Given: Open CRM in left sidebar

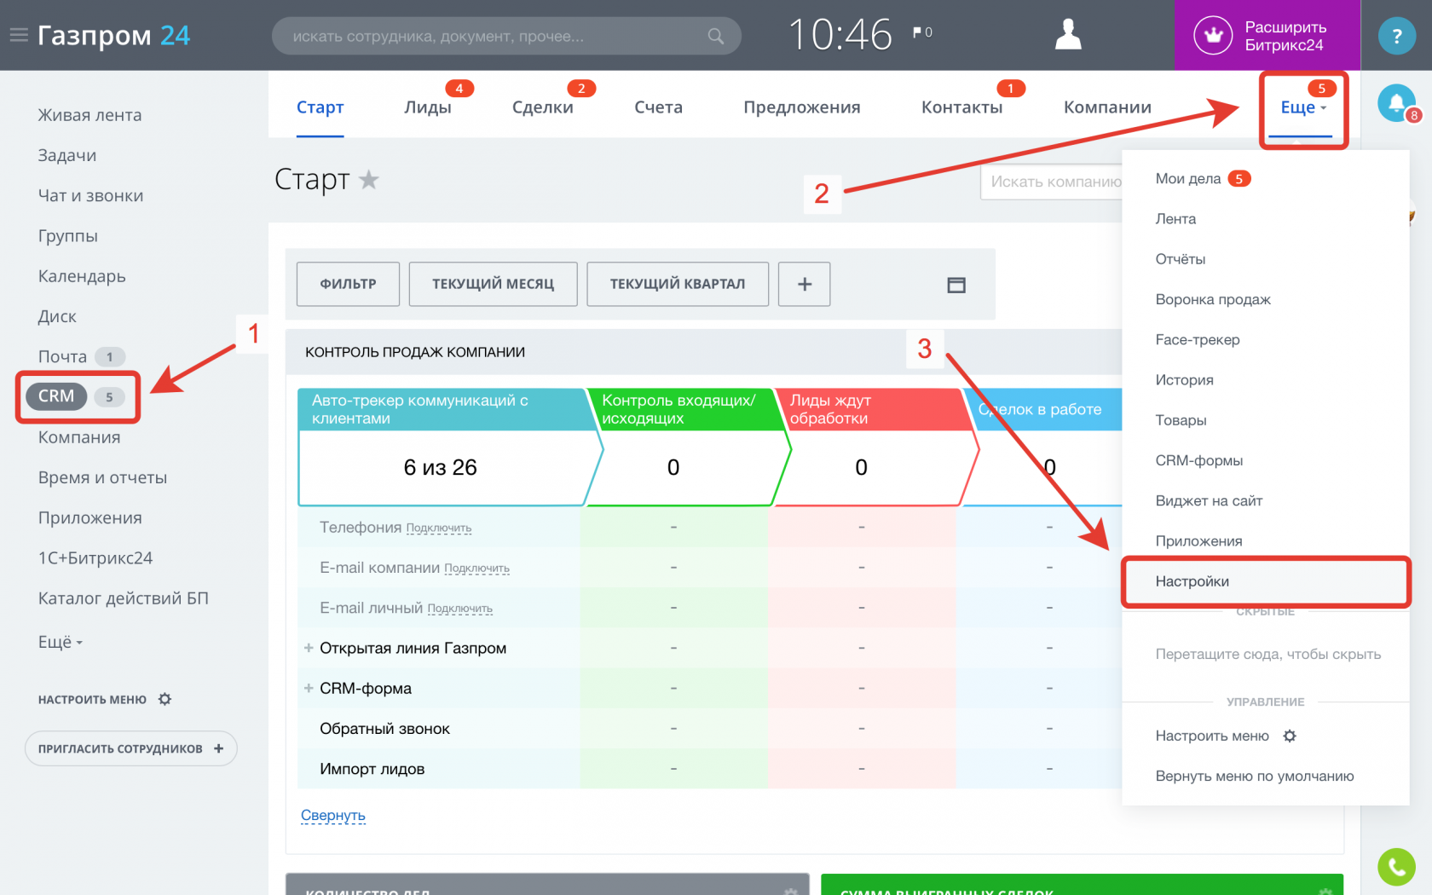Looking at the screenshot, I should [56, 396].
